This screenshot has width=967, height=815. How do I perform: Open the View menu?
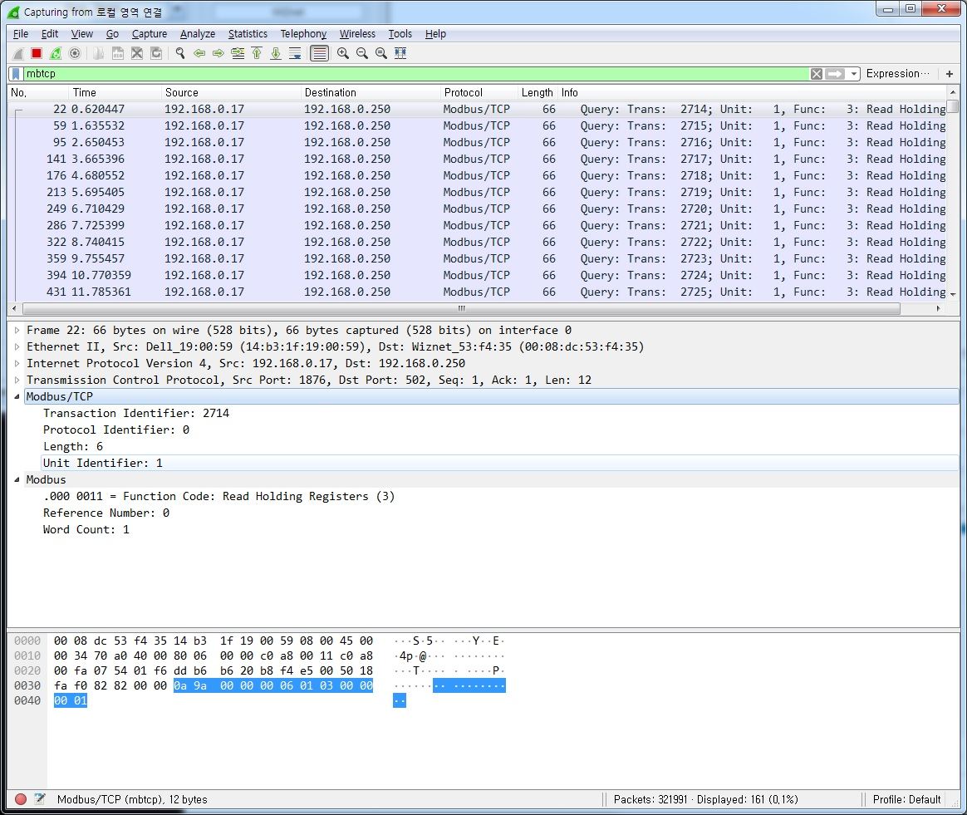coord(82,34)
